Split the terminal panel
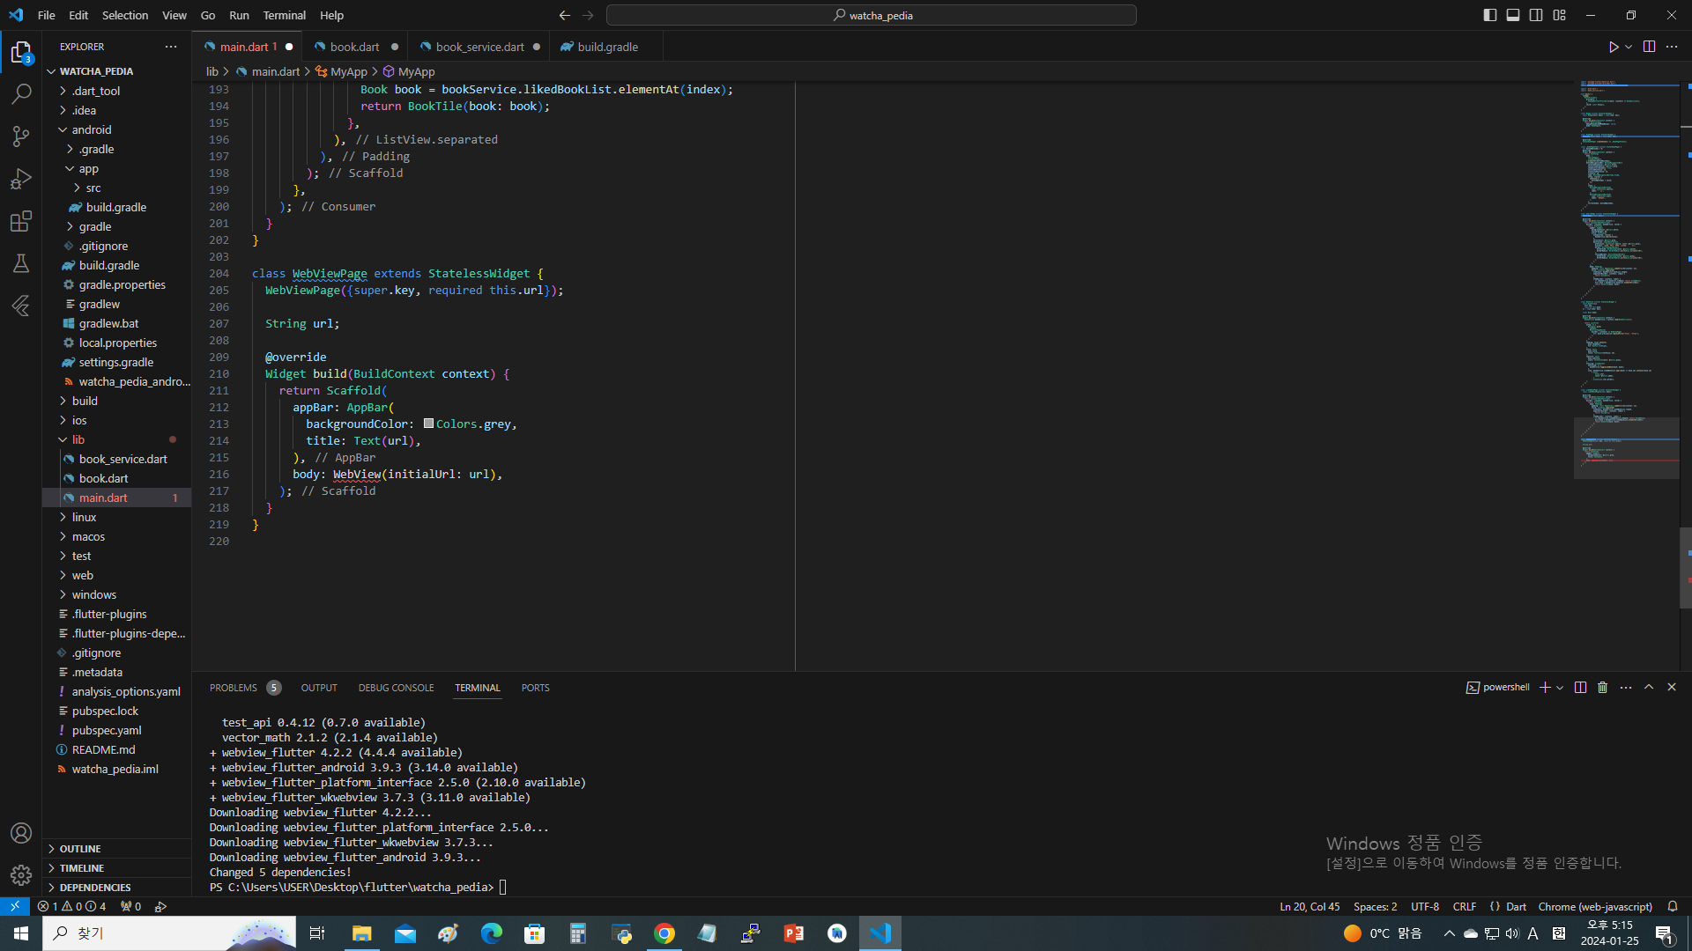Screen dimensions: 1692x951 [x=1580, y=688]
